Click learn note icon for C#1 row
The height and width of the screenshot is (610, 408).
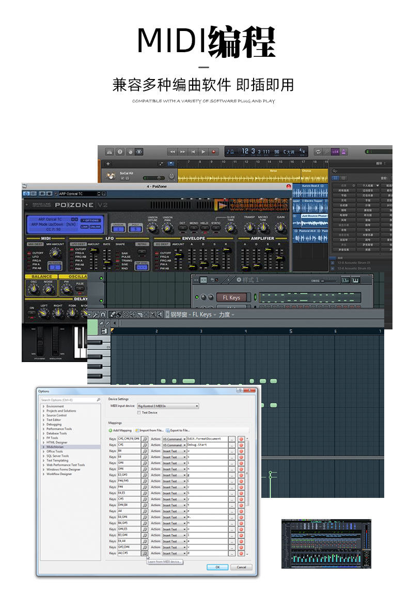pyautogui.click(x=145, y=445)
